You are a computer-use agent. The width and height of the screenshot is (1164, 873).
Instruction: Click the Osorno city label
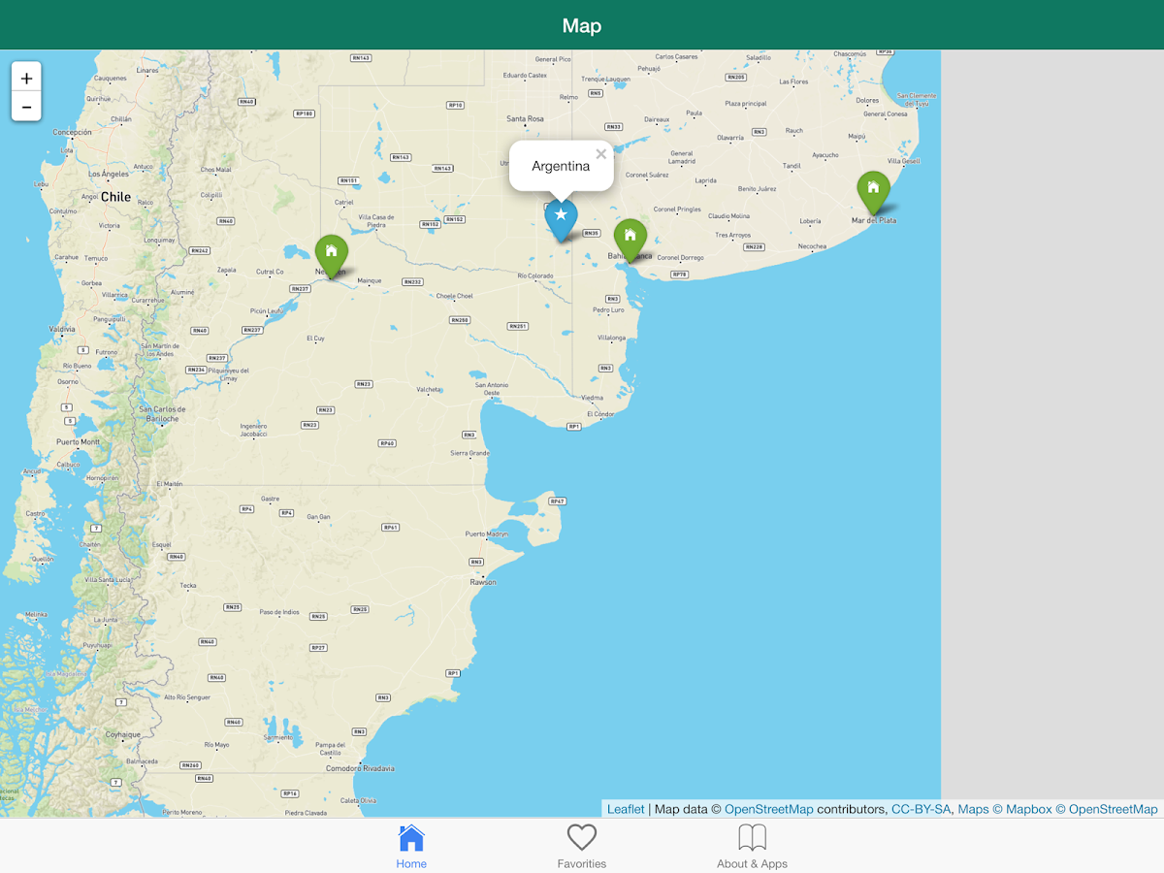(x=68, y=381)
